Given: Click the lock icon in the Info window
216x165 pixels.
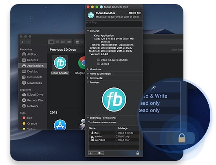Looking at the screenshot, I should point(138,153).
